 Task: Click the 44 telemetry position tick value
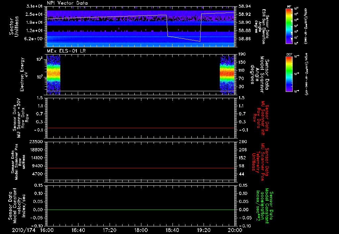pos(241,174)
